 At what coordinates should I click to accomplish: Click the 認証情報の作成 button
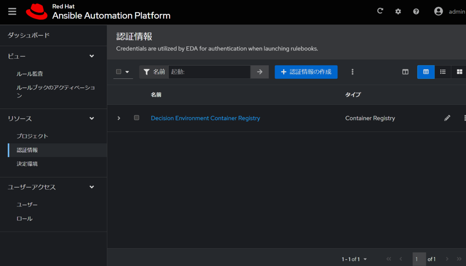[306, 72]
